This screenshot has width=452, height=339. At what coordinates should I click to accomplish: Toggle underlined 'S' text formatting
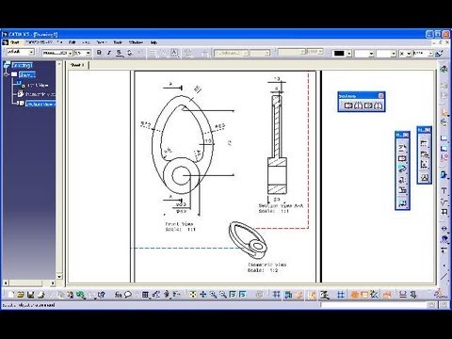[x=119, y=53]
